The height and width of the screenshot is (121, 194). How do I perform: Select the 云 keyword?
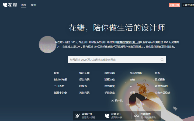click(x=131, y=86)
